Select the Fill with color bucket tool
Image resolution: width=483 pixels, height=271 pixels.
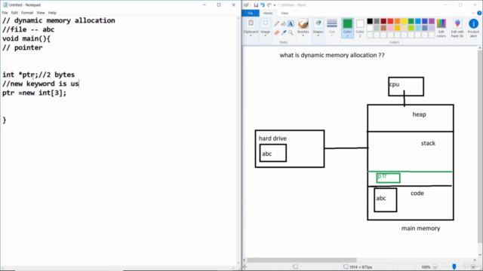pos(284,23)
